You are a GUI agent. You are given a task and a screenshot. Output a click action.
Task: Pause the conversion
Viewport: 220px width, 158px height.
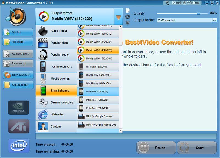(156, 148)
